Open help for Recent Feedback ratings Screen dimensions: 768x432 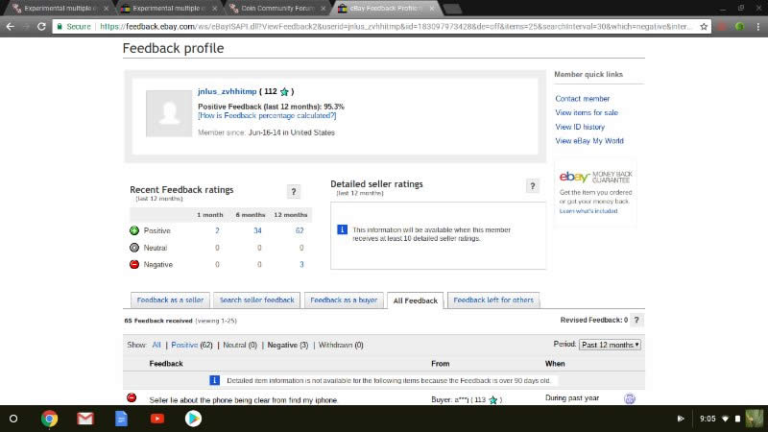pyautogui.click(x=294, y=191)
